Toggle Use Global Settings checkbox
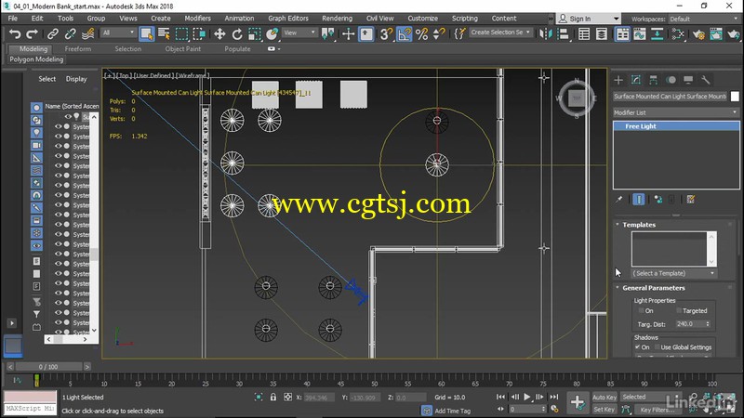Viewport: 744px width, 418px height. [658, 346]
